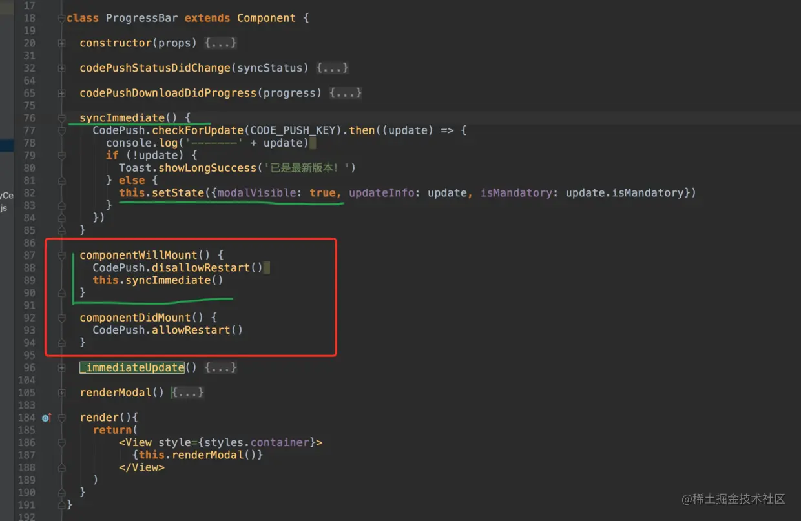Screen dimensions: 801x521
Task: Collapse the render() method fold marker
Action: pyautogui.click(x=61, y=418)
